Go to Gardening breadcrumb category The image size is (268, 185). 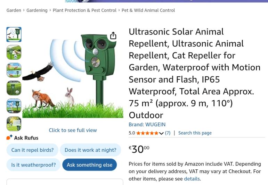(37, 10)
